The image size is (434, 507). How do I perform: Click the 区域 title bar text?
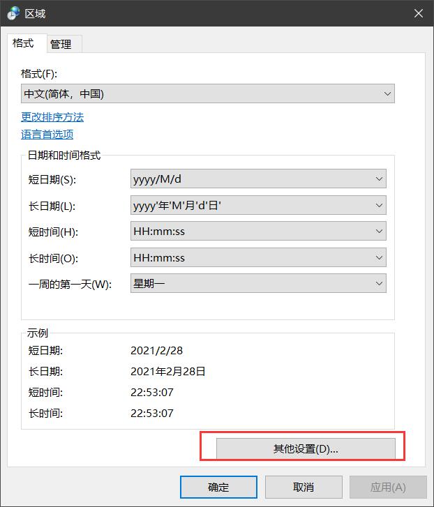tap(35, 13)
